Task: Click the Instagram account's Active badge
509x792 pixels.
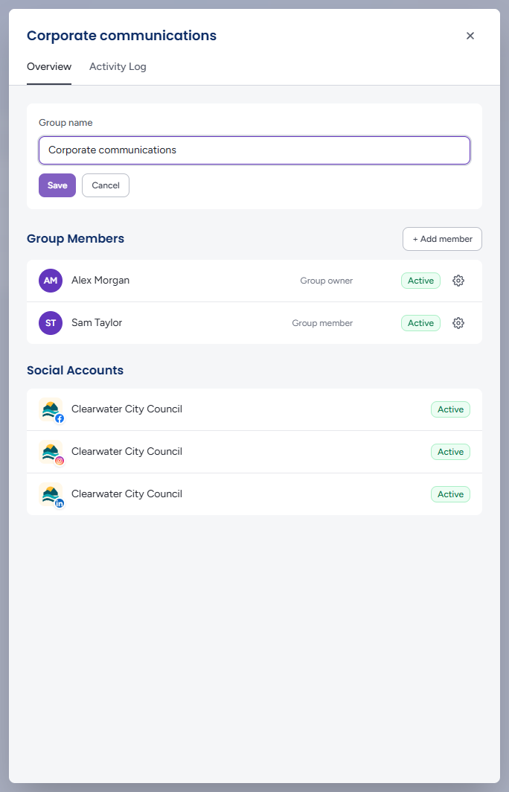Action: pos(450,452)
